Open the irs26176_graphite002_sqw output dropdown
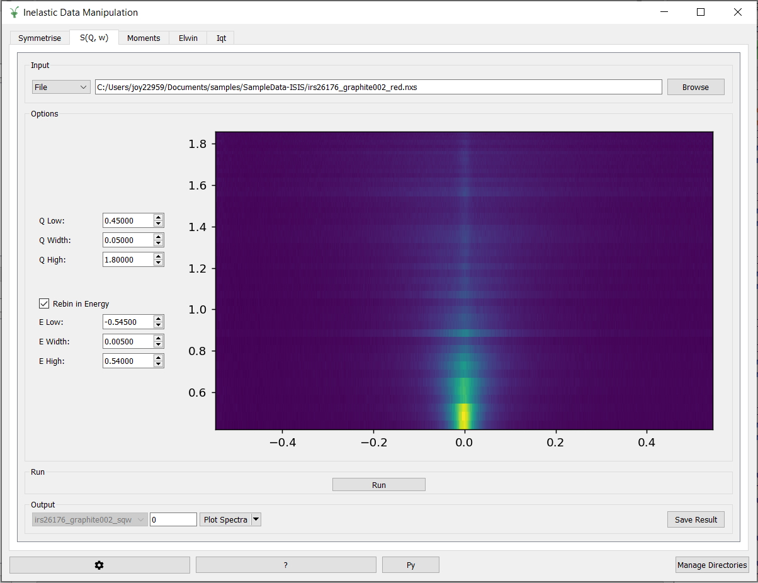758x583 pixels. pos(90,519)
